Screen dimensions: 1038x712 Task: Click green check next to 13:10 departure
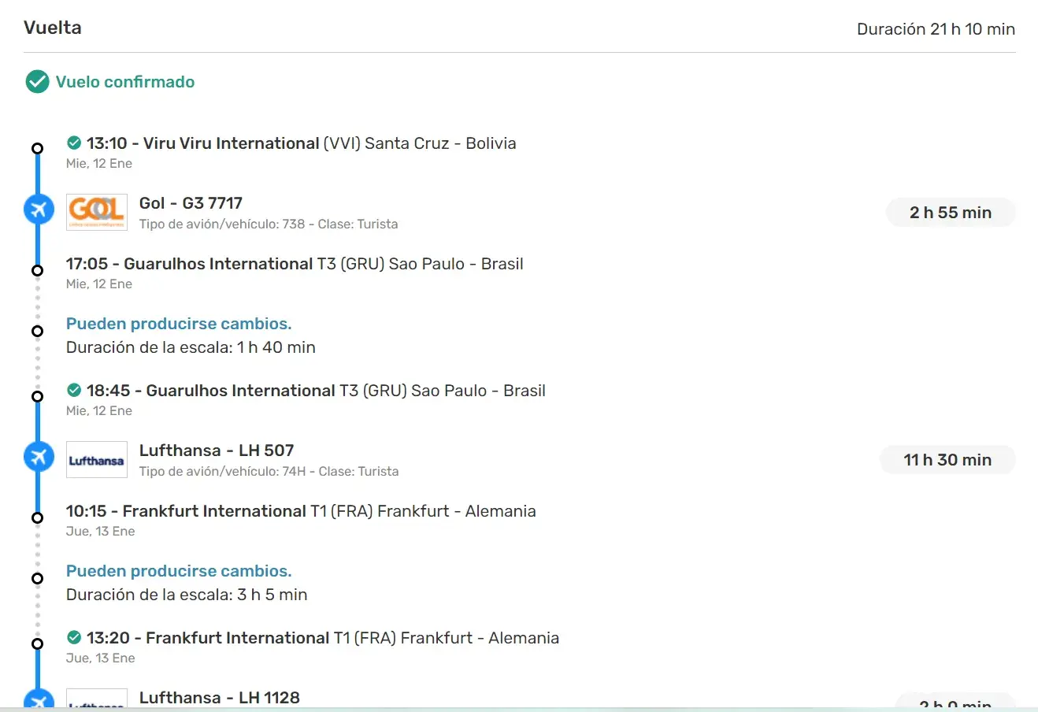pyautogui.click(x=74, y=143)
